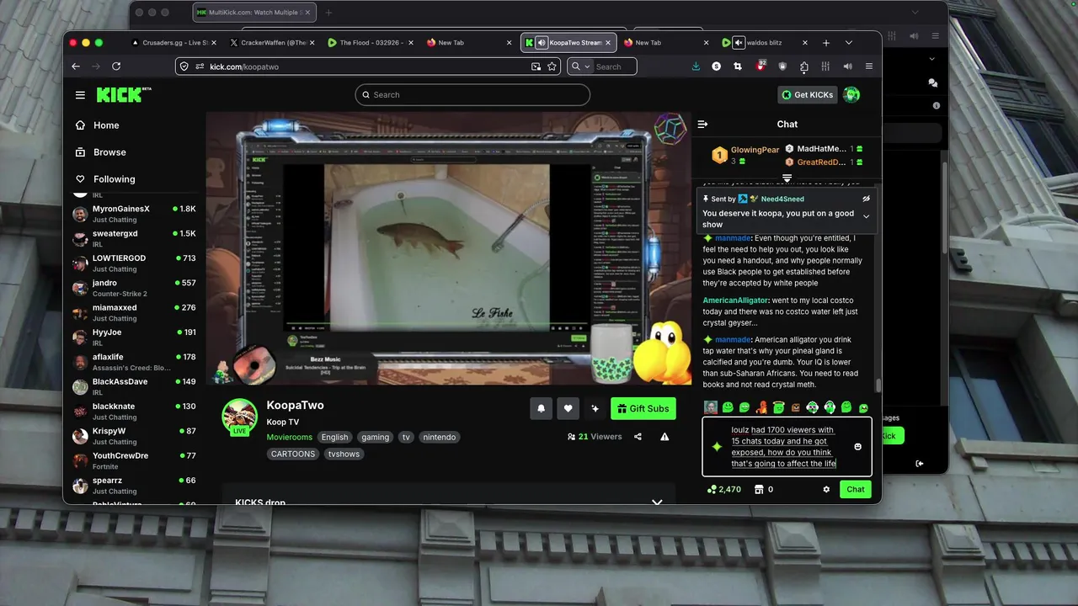Viewport: 1078px width, 606px height.
Task: Toggle follow heart for KoopaTwo
Action: point(568,408)
